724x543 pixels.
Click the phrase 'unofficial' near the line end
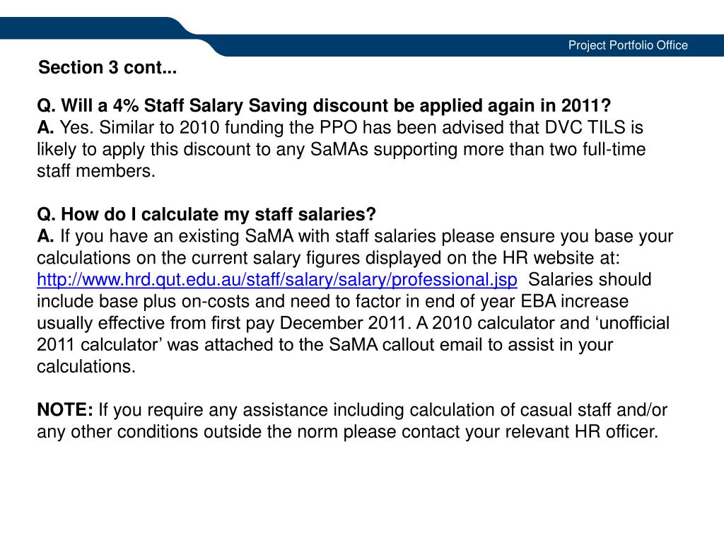[634, 323]
